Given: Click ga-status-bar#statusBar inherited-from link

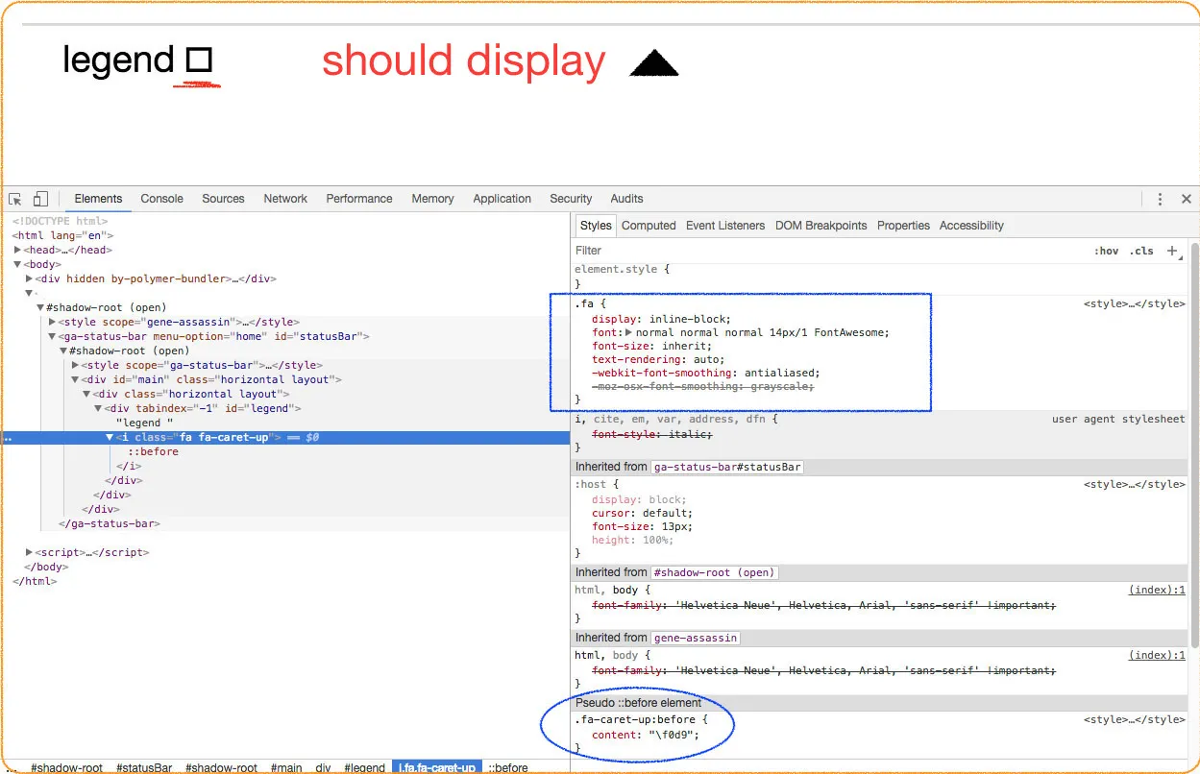Looking at the screenshot, I should [x=727, y=467].
